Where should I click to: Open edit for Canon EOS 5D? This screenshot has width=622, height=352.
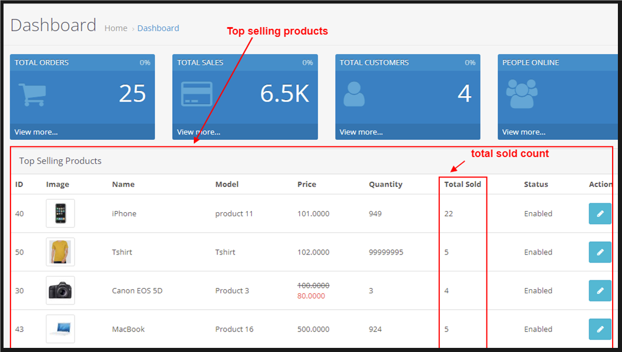coord(600,291)
